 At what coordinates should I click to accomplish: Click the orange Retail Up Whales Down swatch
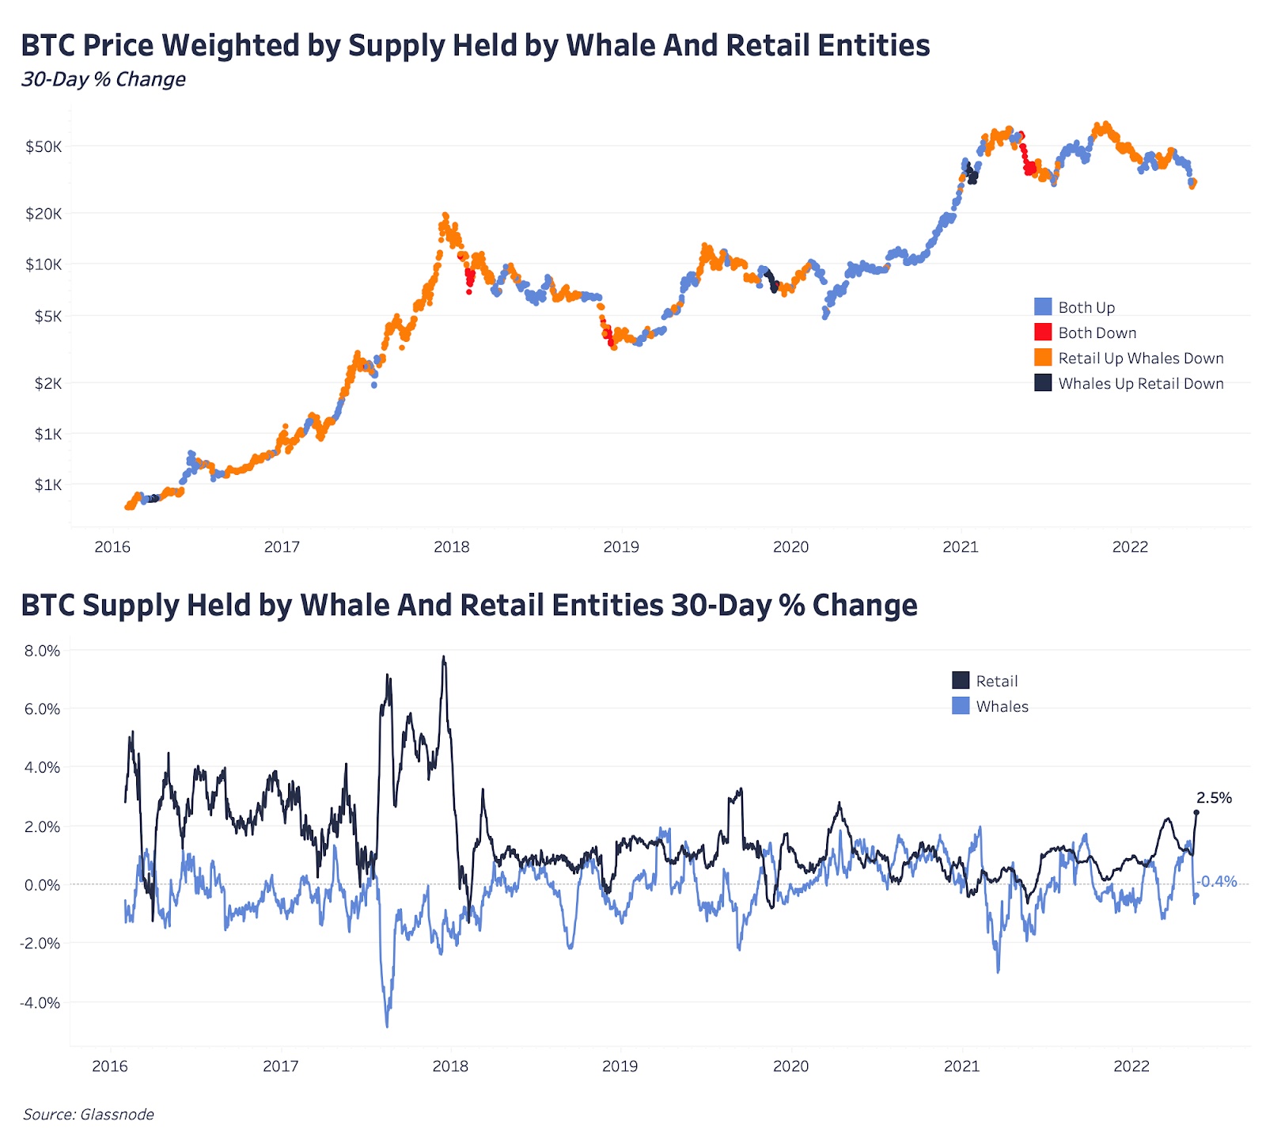click(1043, 358)
